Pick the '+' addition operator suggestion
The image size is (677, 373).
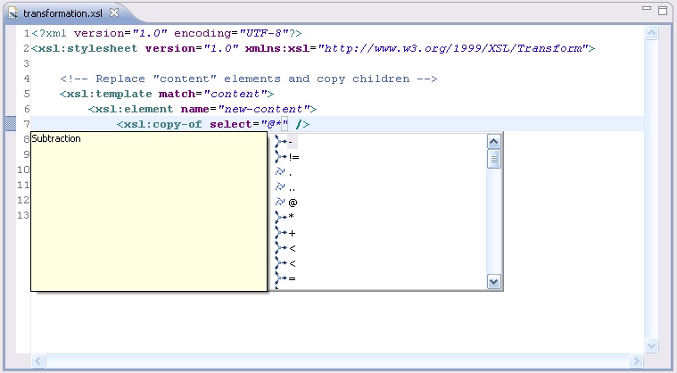(x=292, y=233)
